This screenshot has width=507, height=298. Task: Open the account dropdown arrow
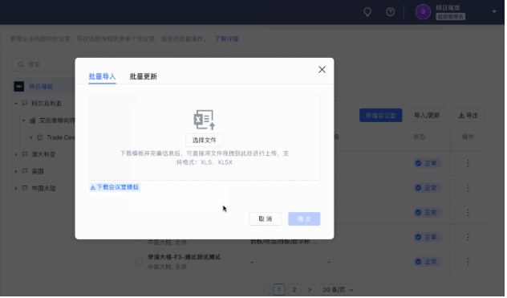(495, 12)
